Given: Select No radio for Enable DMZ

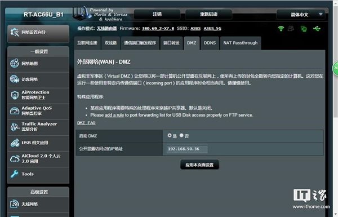Looking at the screenshot, I should pyautogui.click(x=181, y=135).
